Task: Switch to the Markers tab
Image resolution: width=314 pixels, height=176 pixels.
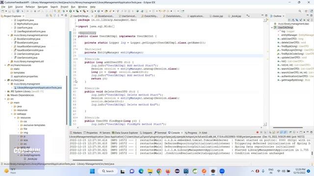Action: [x=76, y=132]
